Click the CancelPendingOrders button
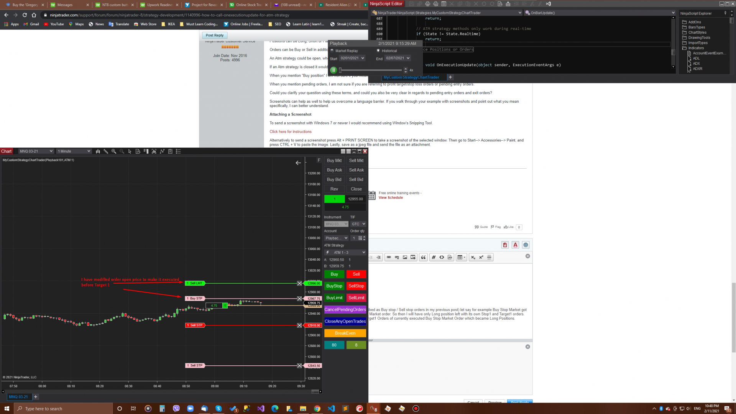736x414 pixels. click(345, 310)
